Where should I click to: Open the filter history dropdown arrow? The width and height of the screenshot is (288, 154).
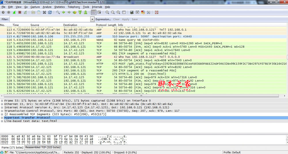click(92, 19)
